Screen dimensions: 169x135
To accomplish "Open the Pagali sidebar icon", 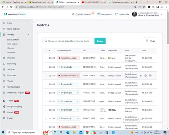I will point(4,118).
